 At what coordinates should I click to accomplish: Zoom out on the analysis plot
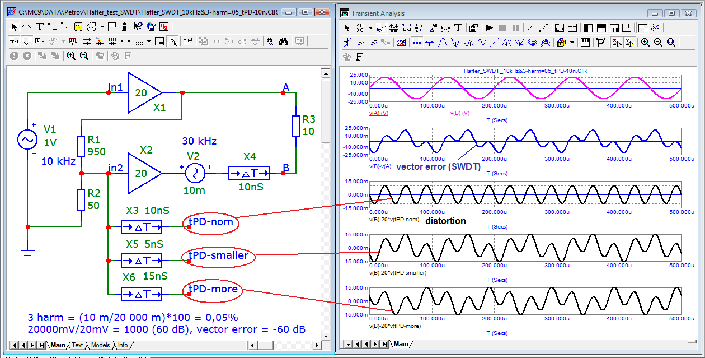[x=658, y=43]
